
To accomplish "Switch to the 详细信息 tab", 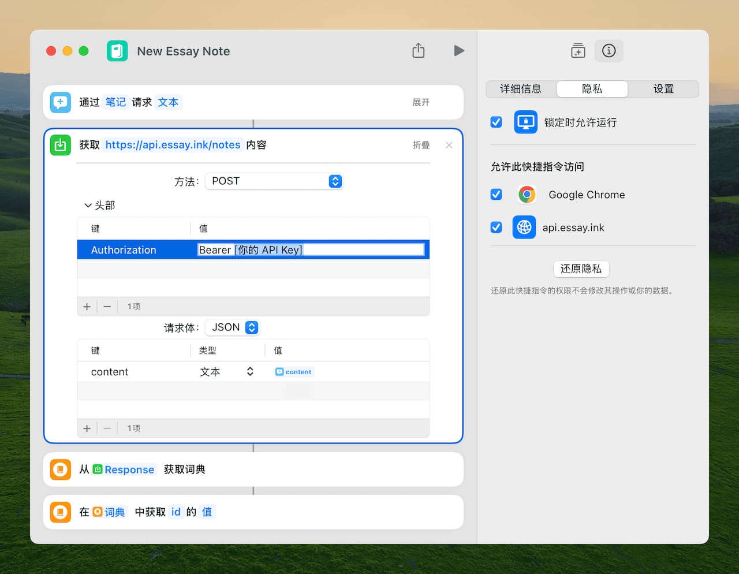I will 521,89.
